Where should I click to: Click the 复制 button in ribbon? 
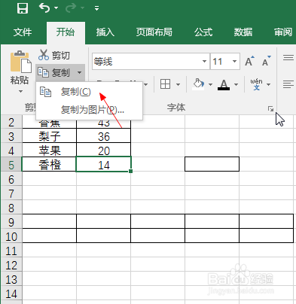53,73
